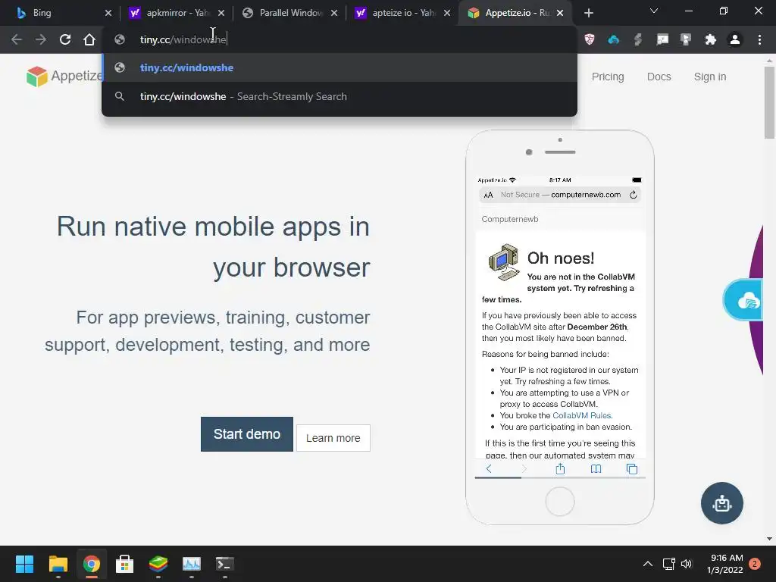The width and height of the screenshot is (776, 582).
Task: Tap the bookmarks book icon in phone
Action: pyautogui.click(x=596, y=468)
